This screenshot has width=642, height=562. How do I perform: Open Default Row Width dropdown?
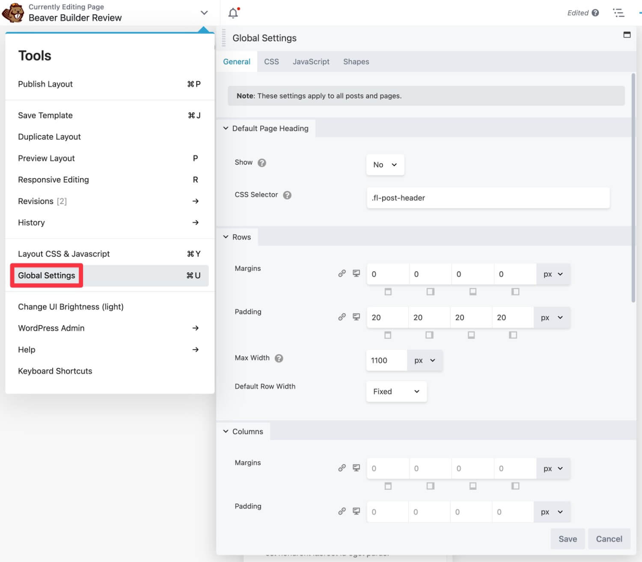coord(396,391)
